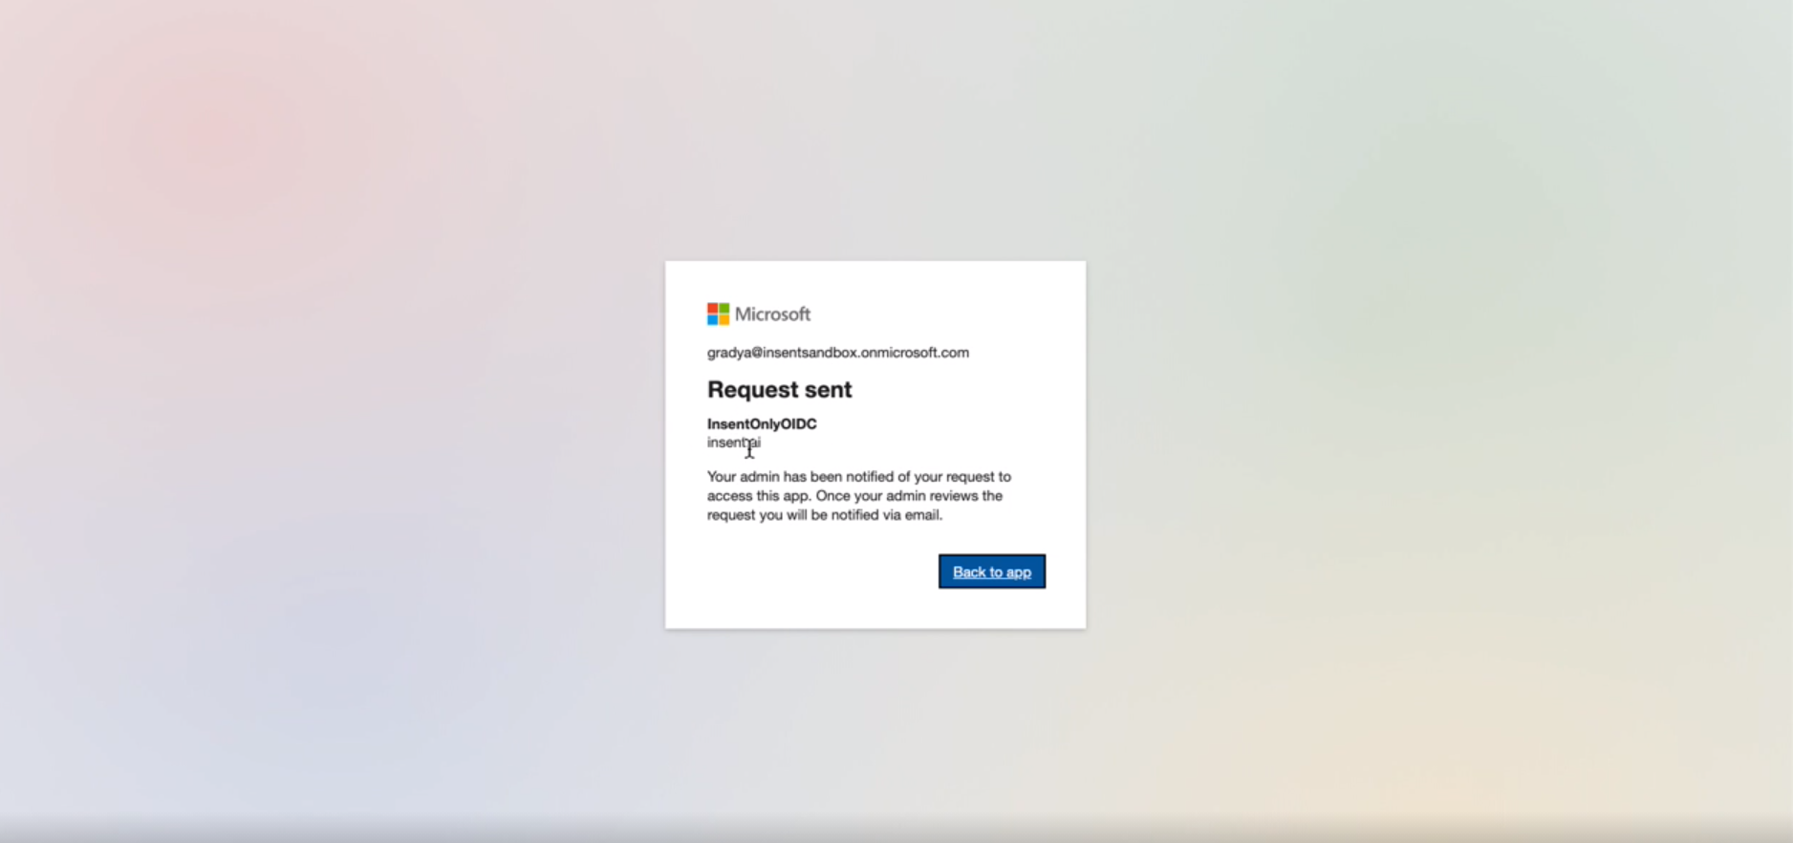Click the Microsoft four-color logo icon
The image size is (1793, 843).
(718, 313)
